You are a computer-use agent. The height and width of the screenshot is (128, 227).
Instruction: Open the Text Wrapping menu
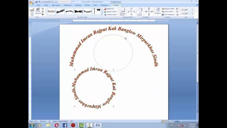point(168,15)
